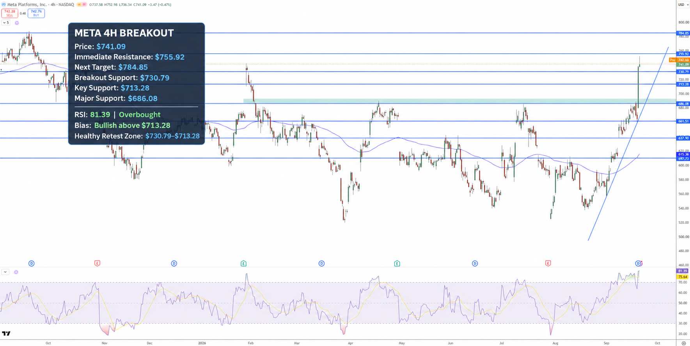Open the USD currency dropdown
The image size is (690, 346).
[683, 5]
